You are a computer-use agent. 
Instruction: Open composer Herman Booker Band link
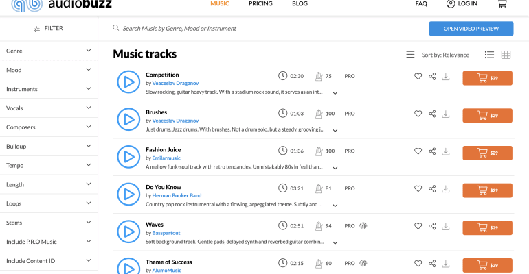click(x=177, y=195)
